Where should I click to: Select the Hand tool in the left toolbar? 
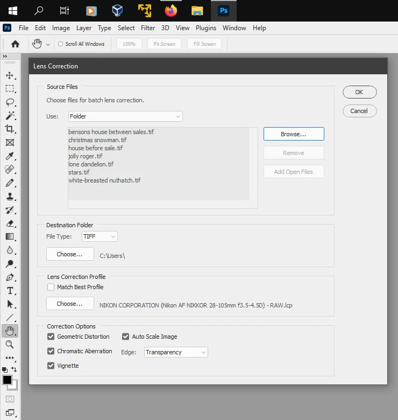point(10,331)
